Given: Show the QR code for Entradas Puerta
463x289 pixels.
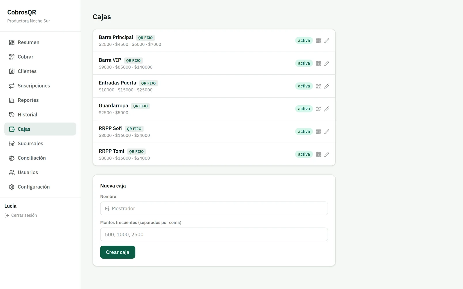Looking at the screenshot, I should 318,86.
